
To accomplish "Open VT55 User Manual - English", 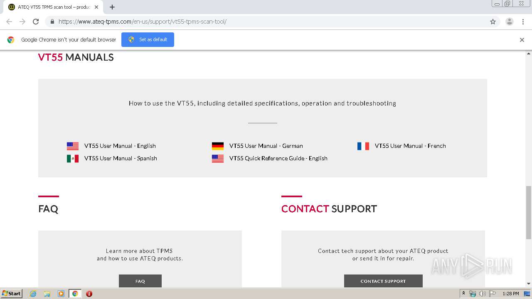I will (x=120, y=146).
